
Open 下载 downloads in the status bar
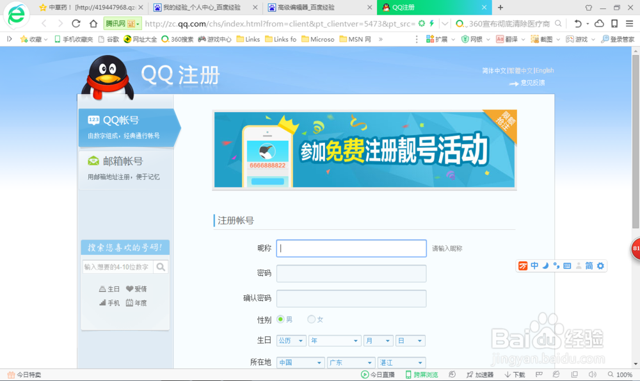pos(515,375)
